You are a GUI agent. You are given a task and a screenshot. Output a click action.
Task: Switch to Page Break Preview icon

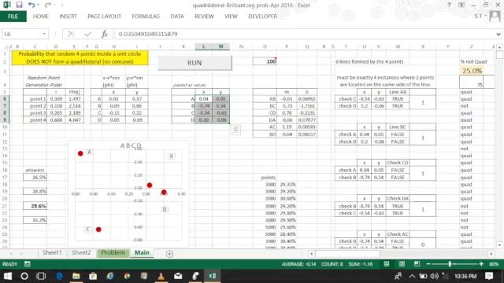tap(417, 264)
